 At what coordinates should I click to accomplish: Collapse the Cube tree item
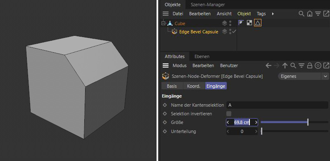[163, 23]
